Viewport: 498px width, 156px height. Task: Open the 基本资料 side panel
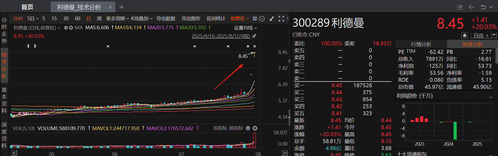4,100
